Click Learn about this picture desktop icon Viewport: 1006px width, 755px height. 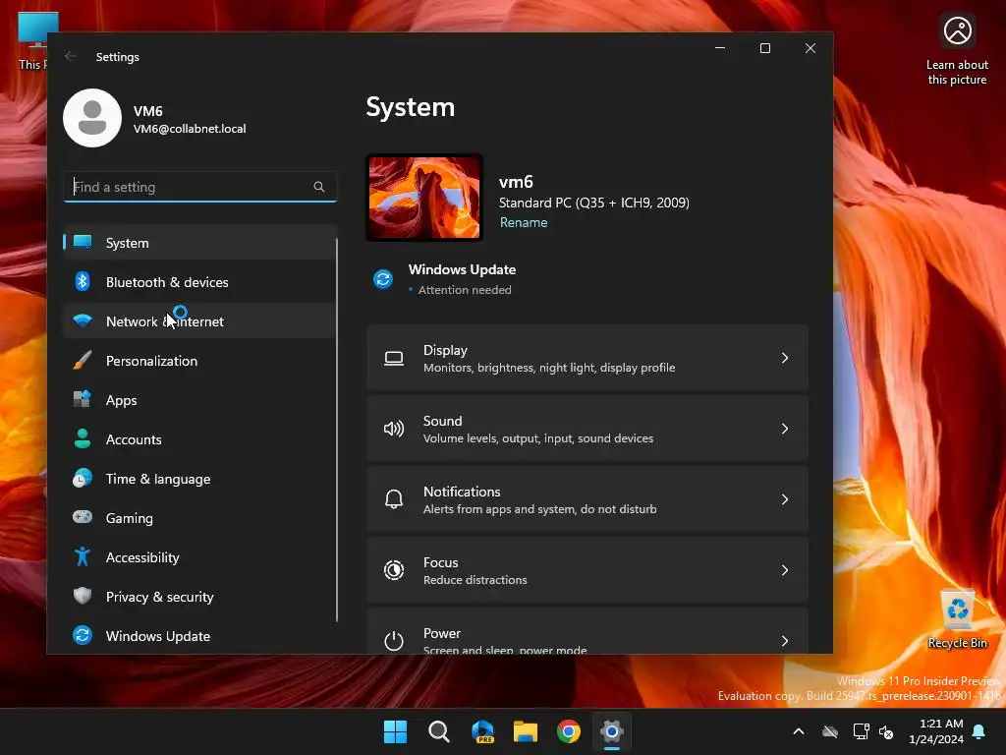957,50
